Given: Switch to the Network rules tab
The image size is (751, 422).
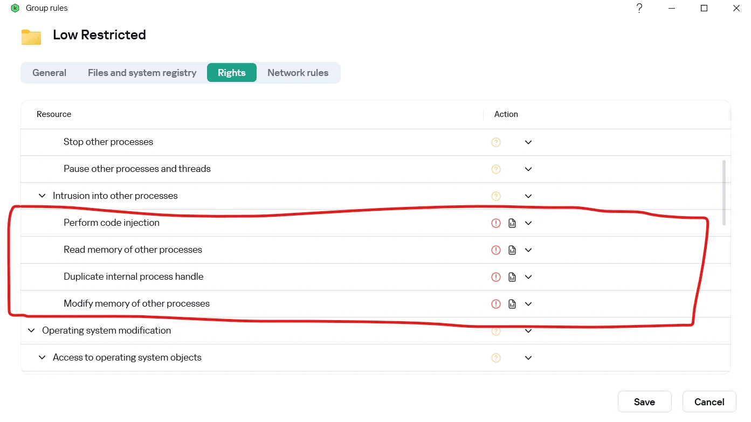Looking at the screenshot, I should (x=298, y=73).
